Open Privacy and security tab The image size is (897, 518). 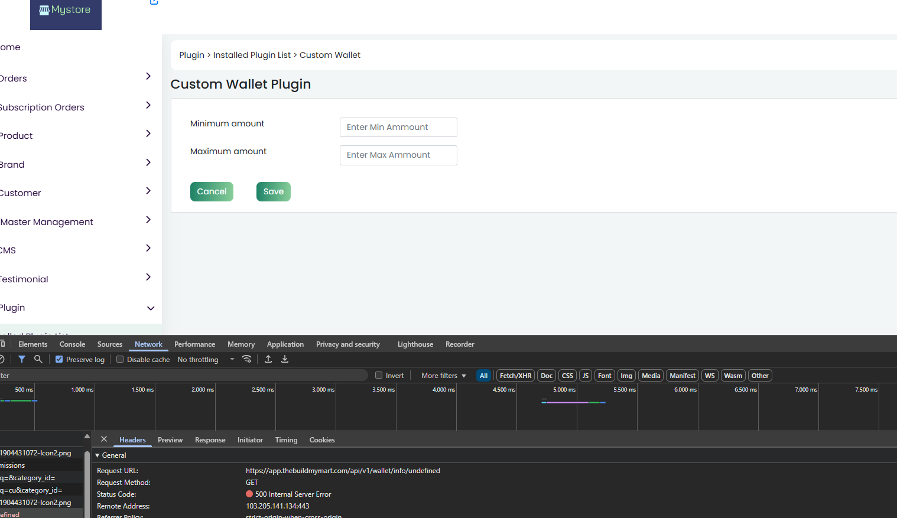(348, 344)
